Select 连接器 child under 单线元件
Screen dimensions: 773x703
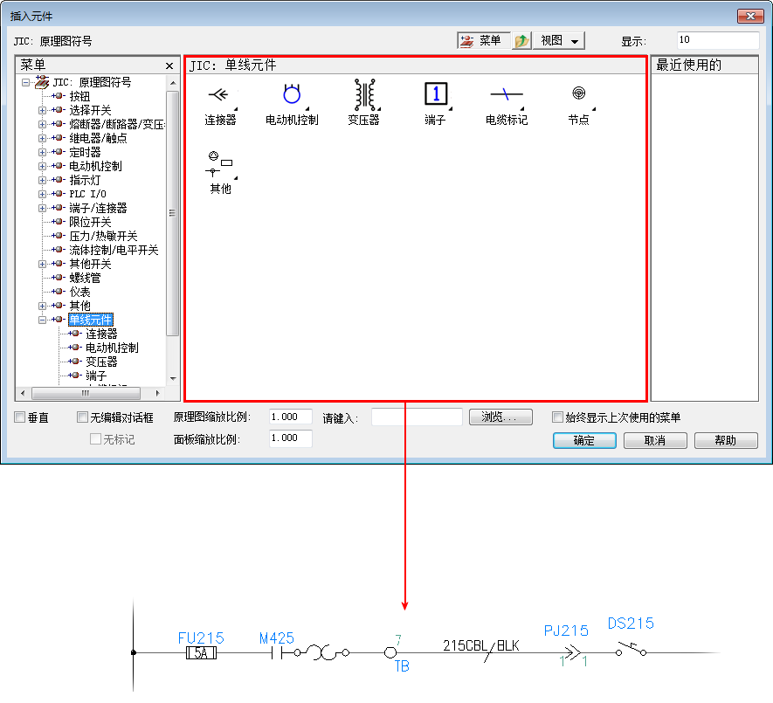(101, 334)
